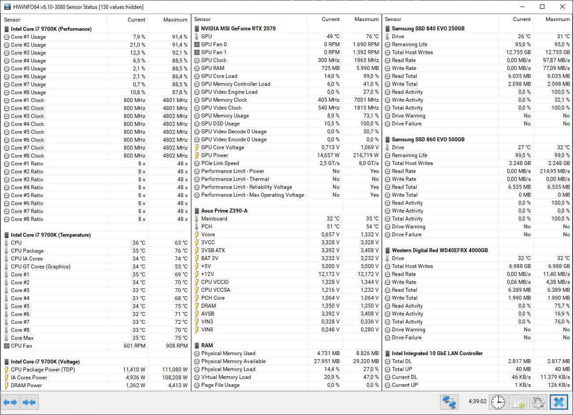Select the Intel Core i7 9700K (Performance) chip icon
Screen dimensions: 573x415
point(7,29)
